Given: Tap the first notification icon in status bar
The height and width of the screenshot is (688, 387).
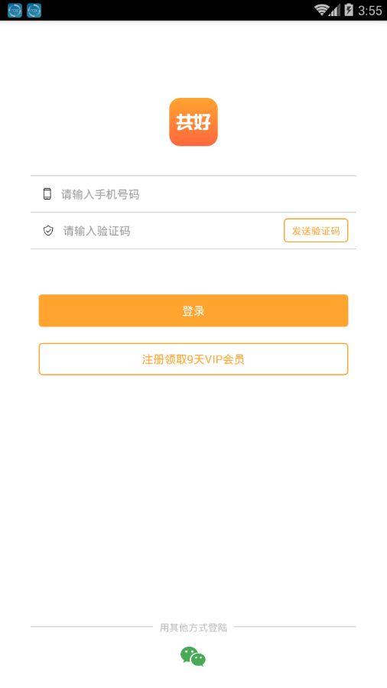Looking at the screenshot, I should pyautogui.click(x=15, y=10).
